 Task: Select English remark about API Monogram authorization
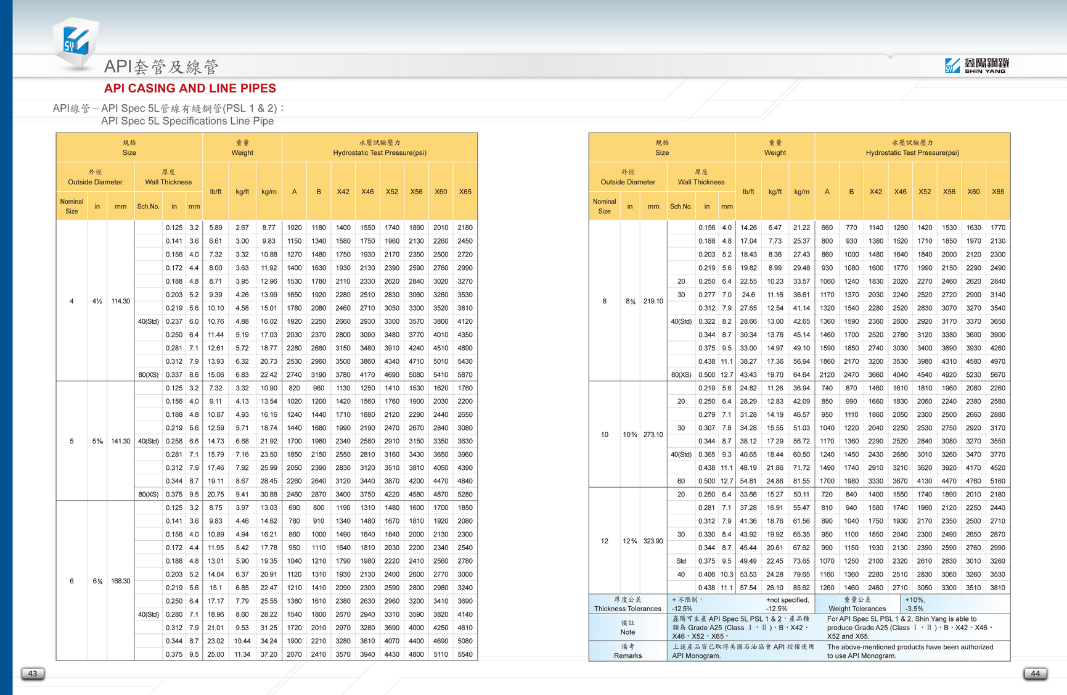910,651
